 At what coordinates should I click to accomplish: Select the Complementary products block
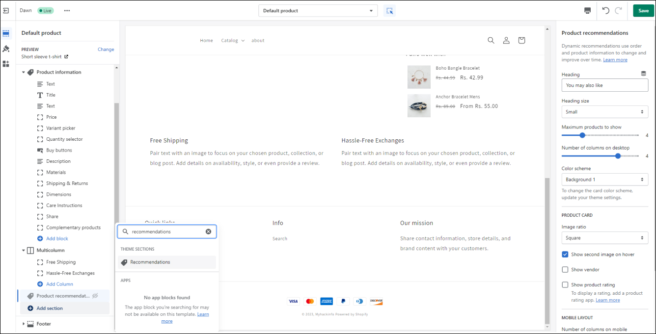pyautogui.click(x=74, y=228)
